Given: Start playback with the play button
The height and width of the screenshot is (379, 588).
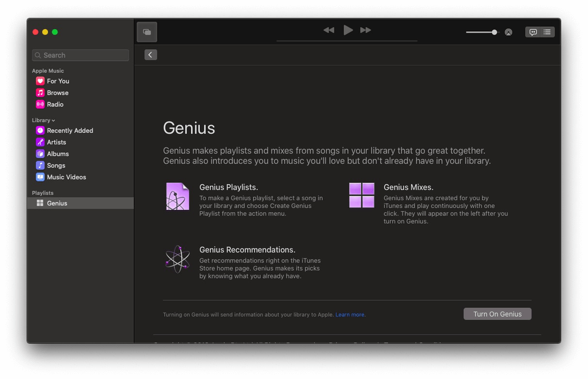Looking at the screenshot, I should click(348, 30).
